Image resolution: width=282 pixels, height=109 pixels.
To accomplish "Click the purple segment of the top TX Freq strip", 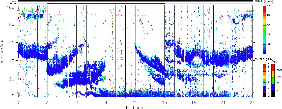I will 106,4.
